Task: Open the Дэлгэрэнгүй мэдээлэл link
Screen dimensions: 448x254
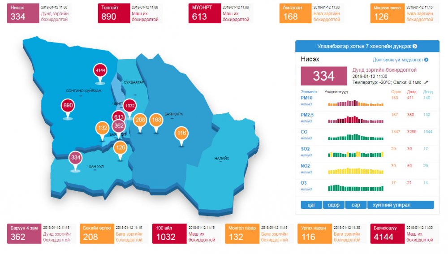Action: tap(400, 60)
